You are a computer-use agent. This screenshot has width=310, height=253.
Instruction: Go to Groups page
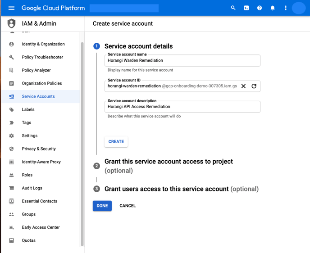(29, 214)
